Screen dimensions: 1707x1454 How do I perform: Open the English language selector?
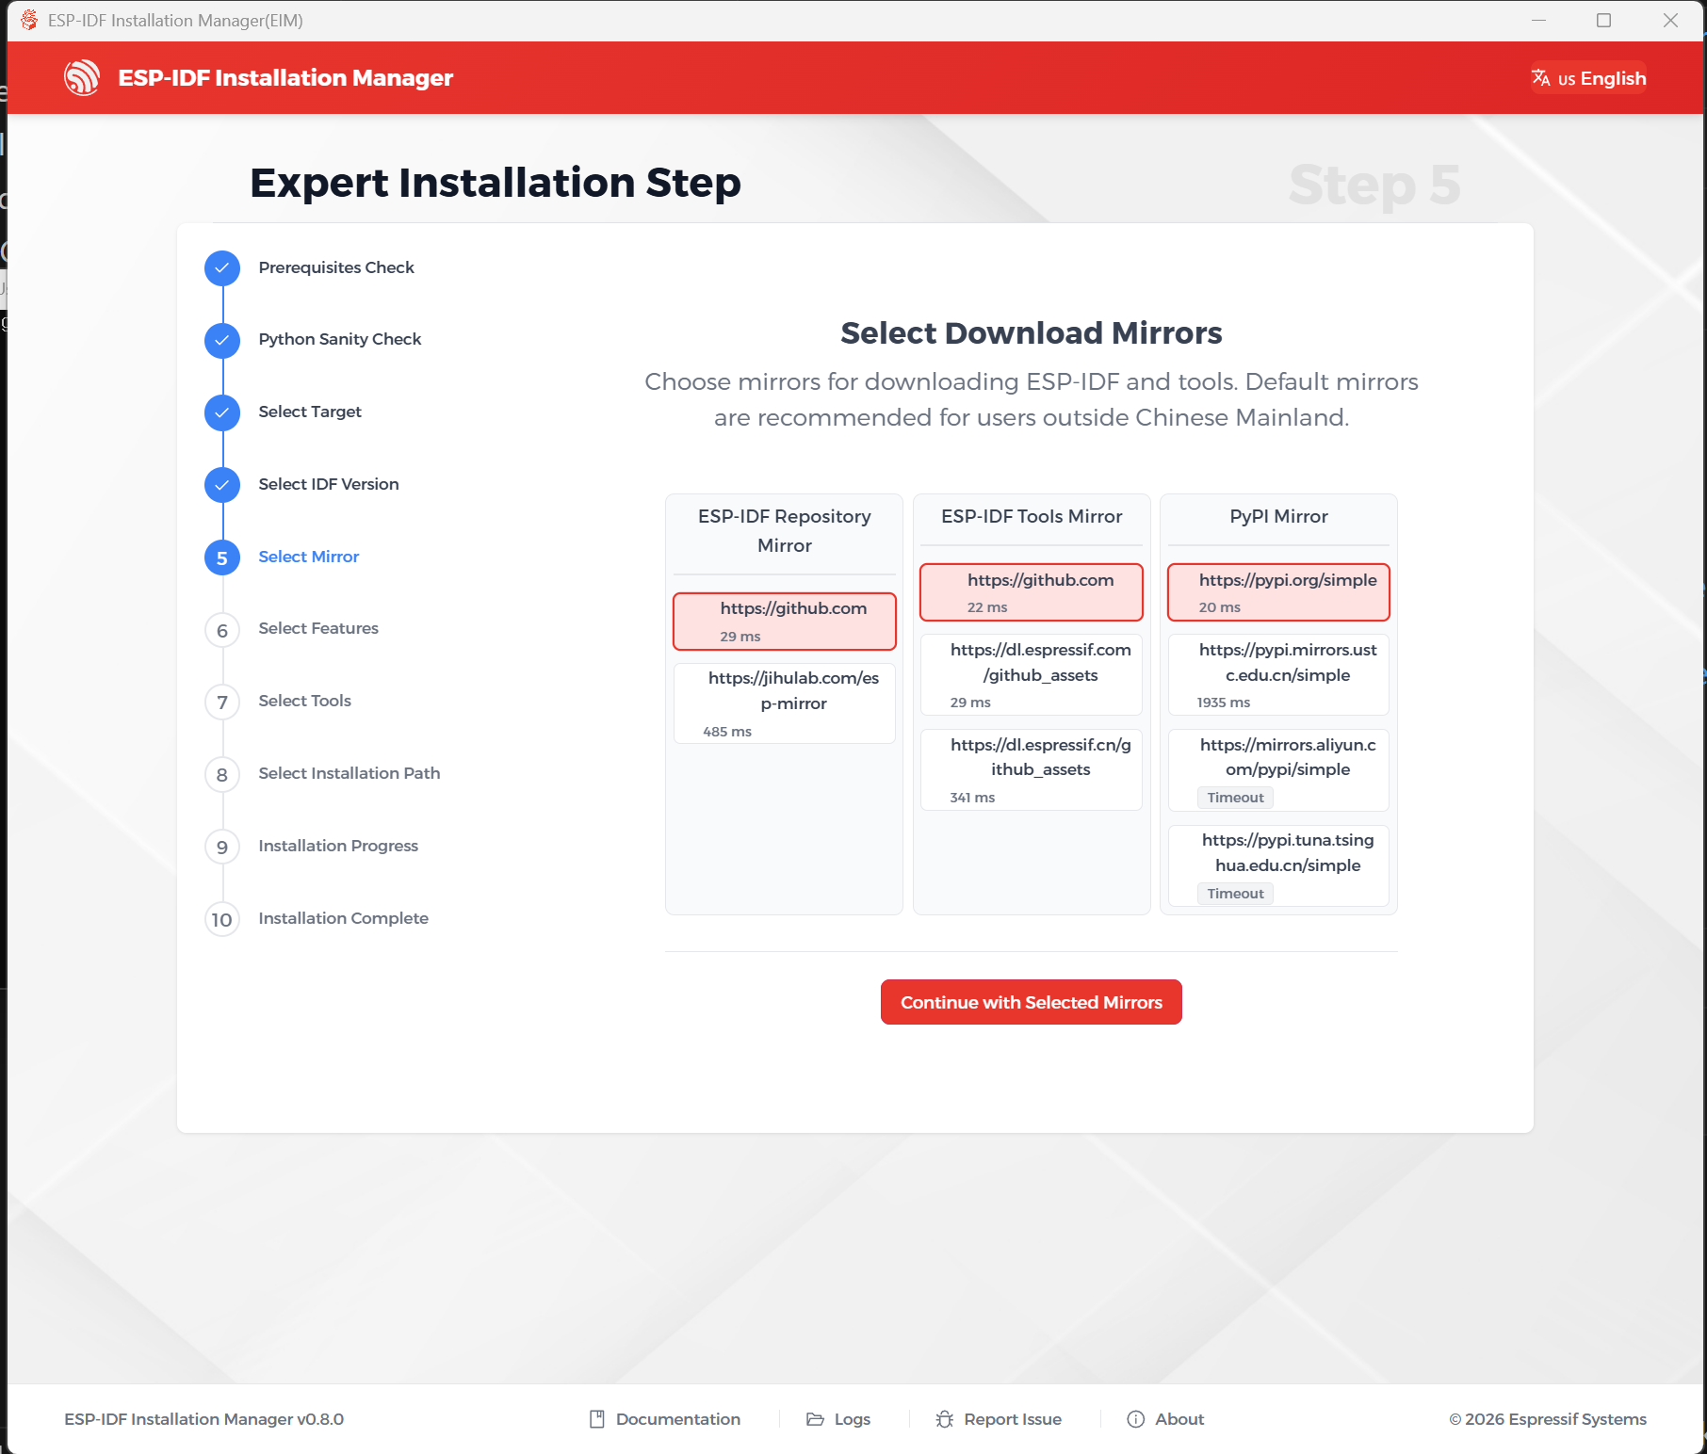click(1589, 78)
